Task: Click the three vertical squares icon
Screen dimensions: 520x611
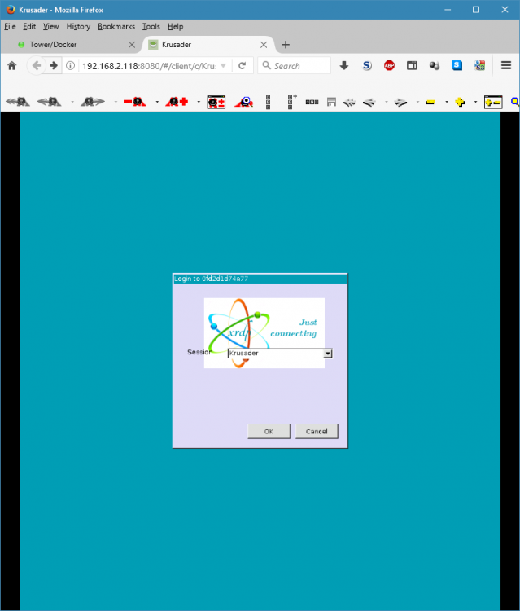Action: [269, 102]
